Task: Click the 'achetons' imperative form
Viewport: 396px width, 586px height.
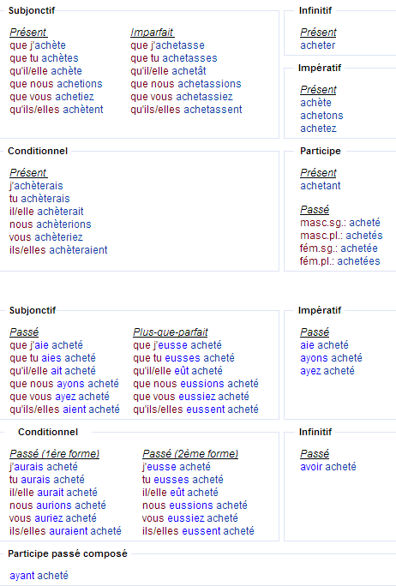Action: [321, 116]
